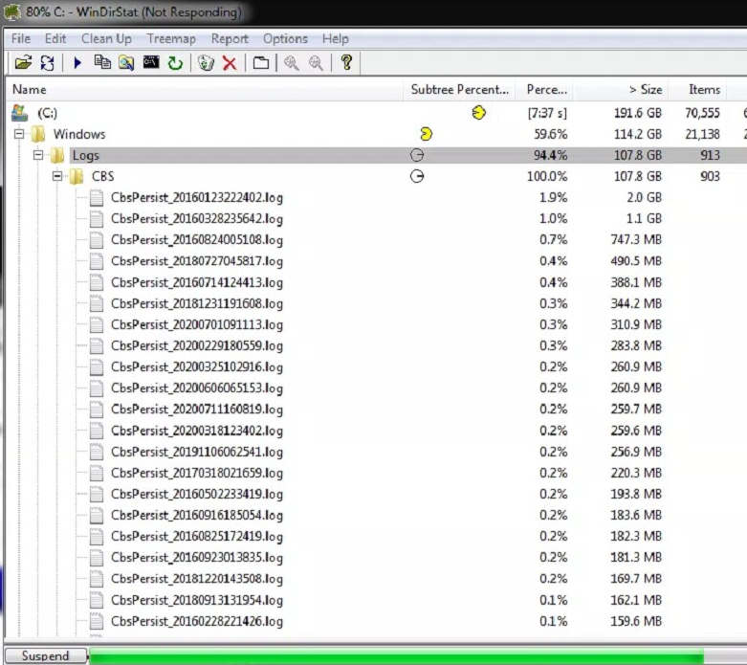
Task: Collapse the Windows folder tree node
Action: [19, 134]
